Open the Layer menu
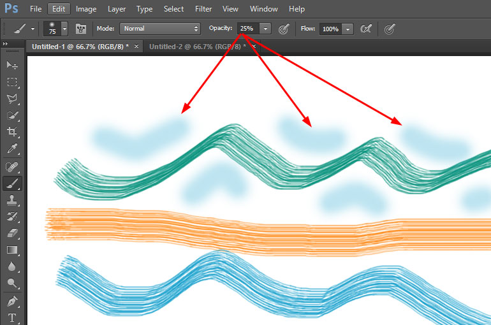This screenshot has height=325, width=491. (x=117, y=9)
